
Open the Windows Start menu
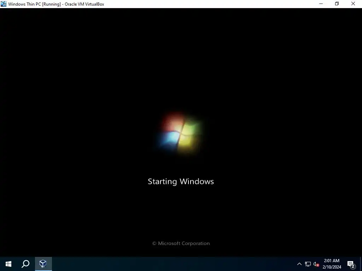pos(8,264)
